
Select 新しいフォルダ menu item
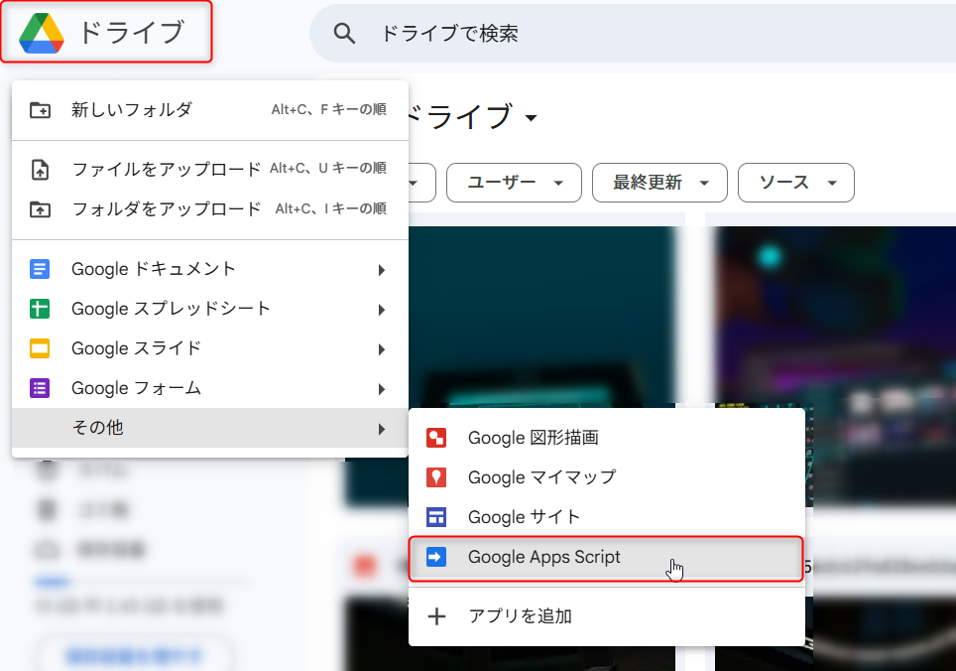(x=209, y=110)
